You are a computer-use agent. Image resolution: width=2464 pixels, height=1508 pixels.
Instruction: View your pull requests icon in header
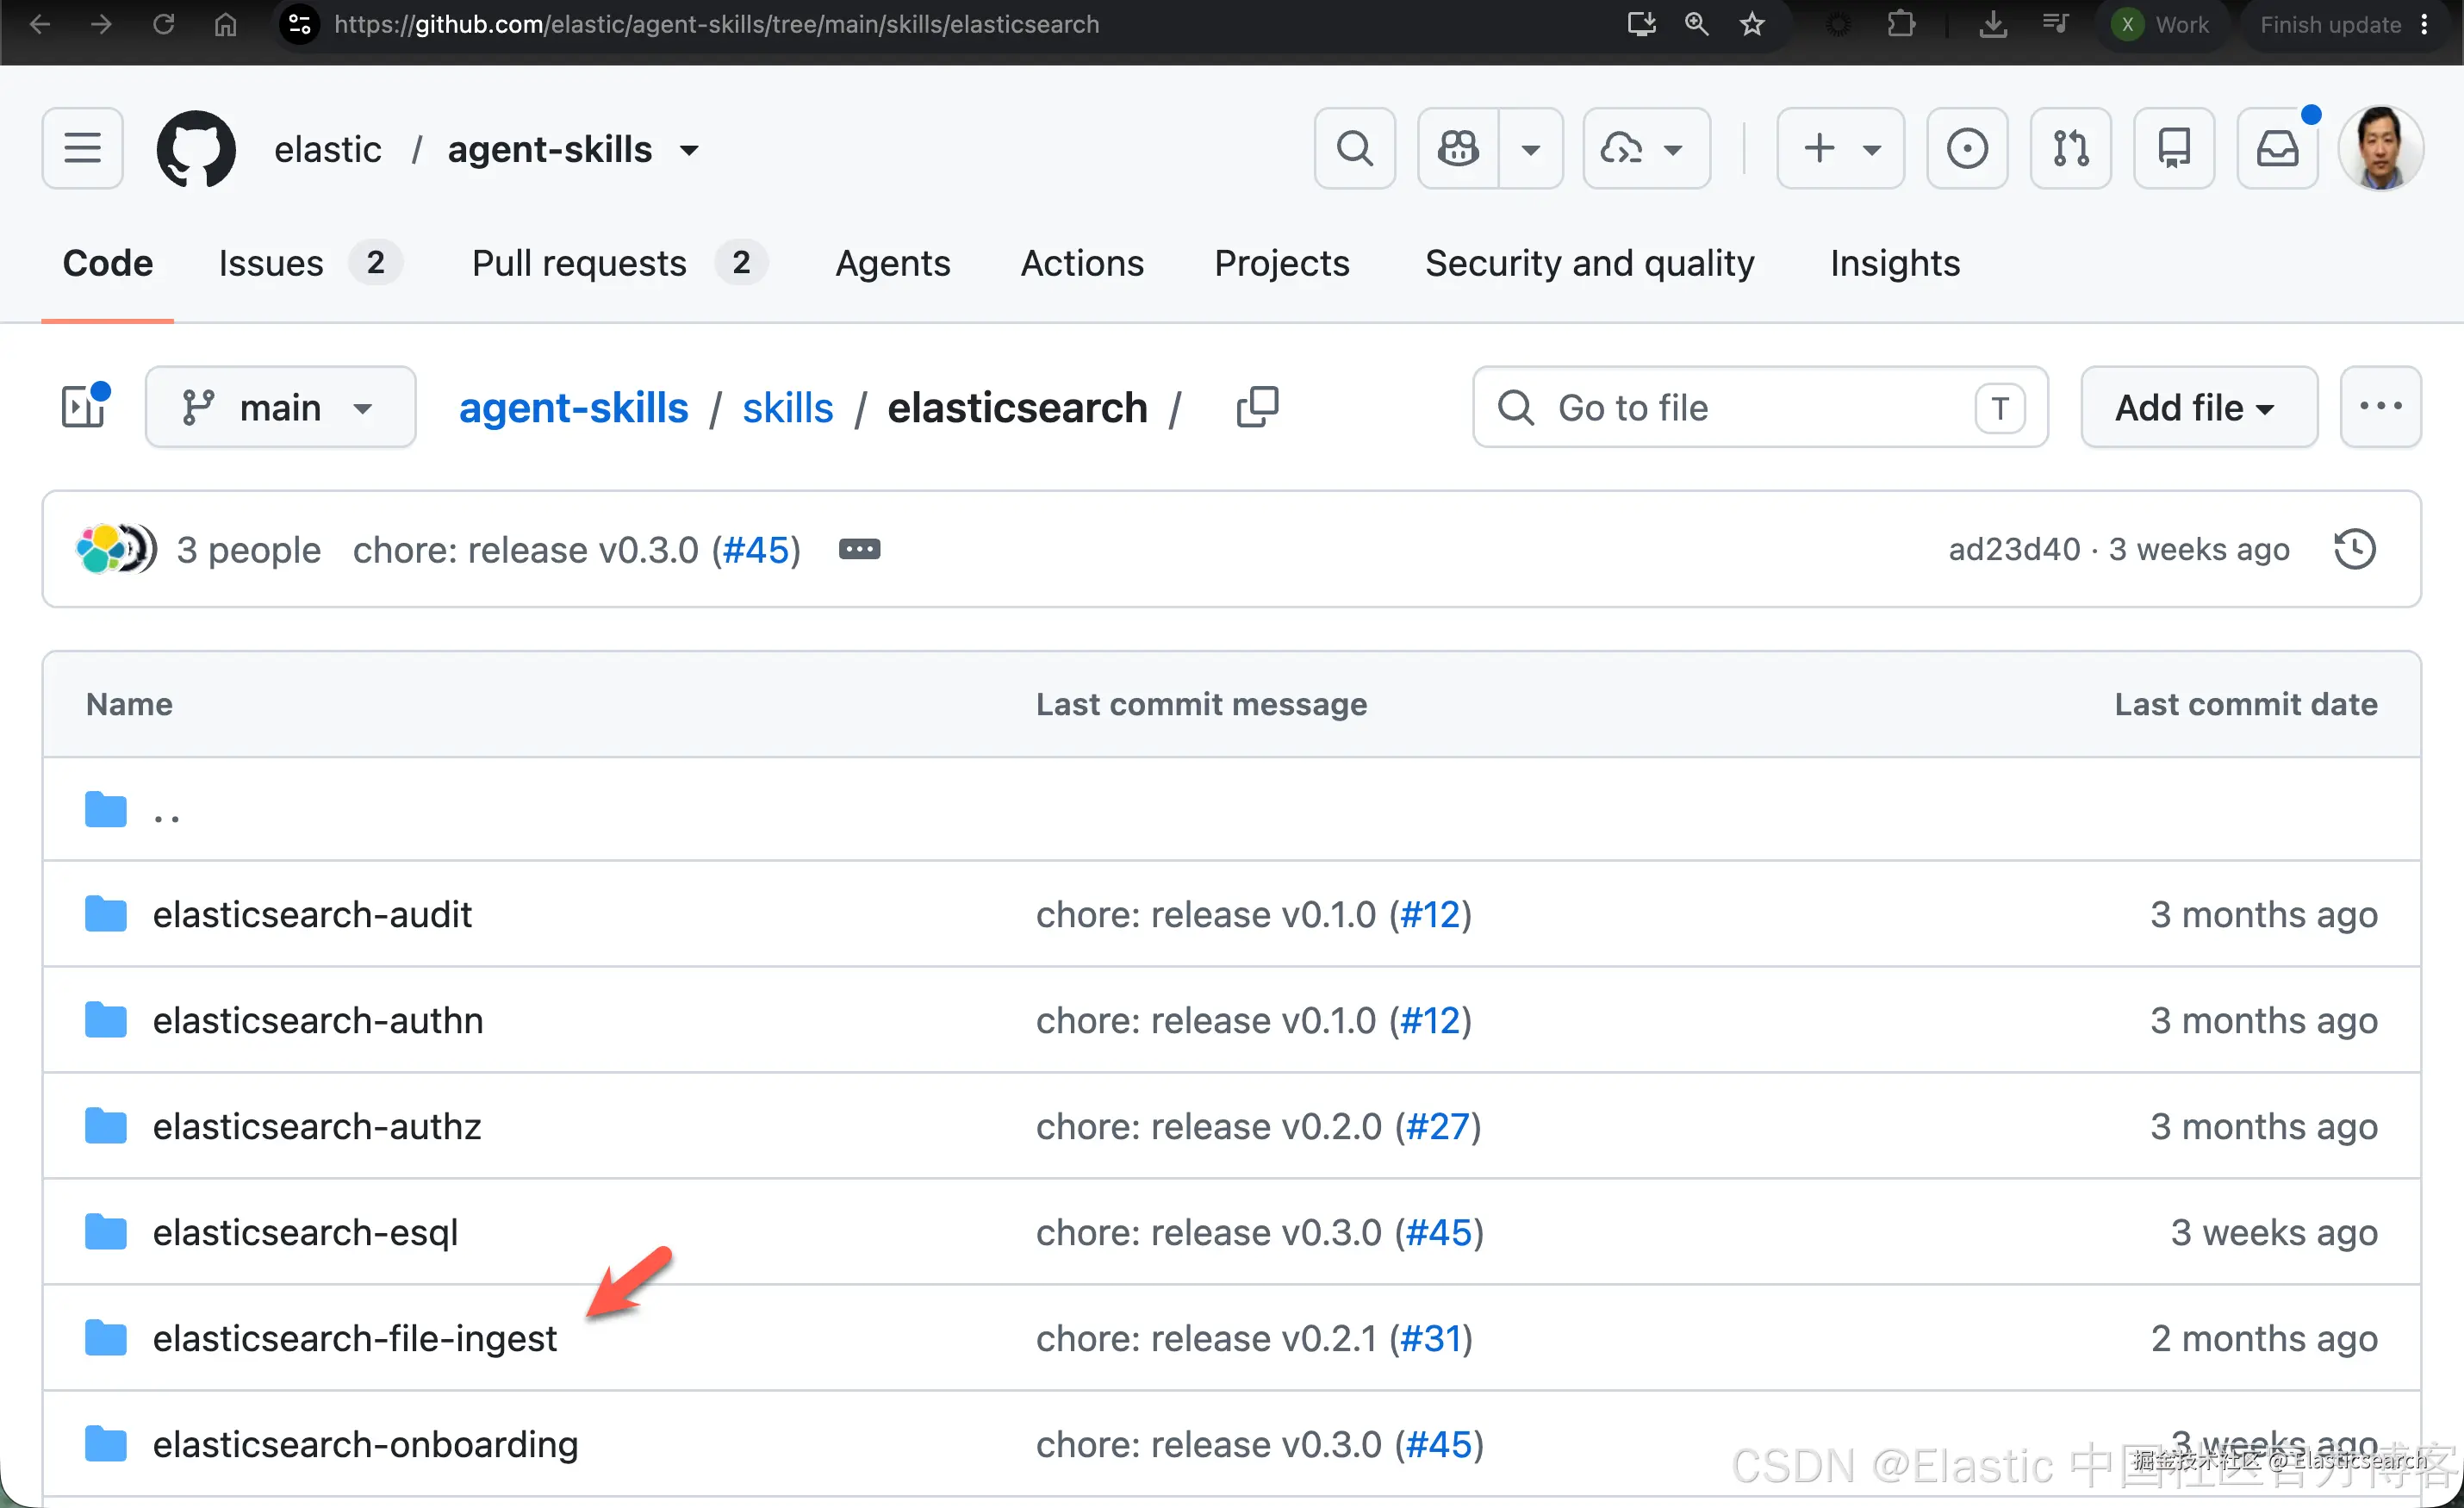[2070, 148]
